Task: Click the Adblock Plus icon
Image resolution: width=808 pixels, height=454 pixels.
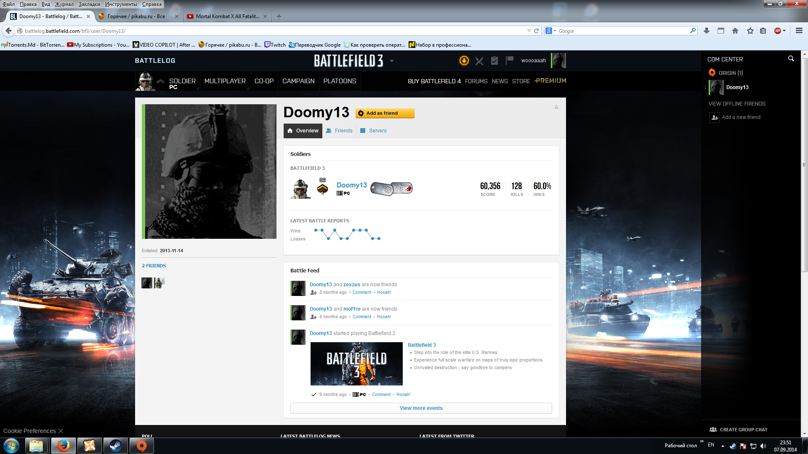Action: pos(778,31)
